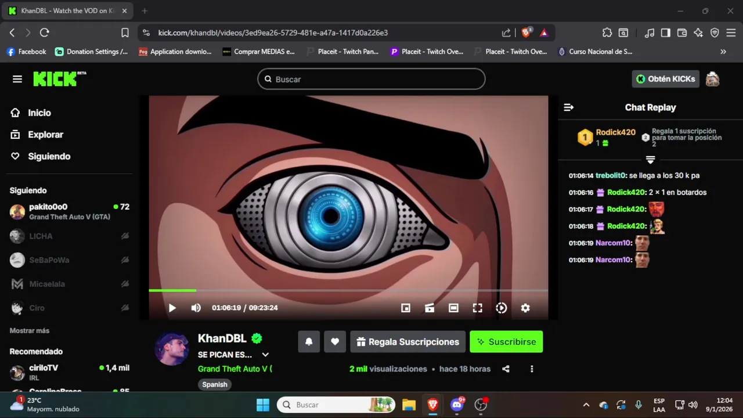Image resolution: width=743 pixels, height=418 pixels.
Task: Open the Grand Theft Auto V category link
Action: [x=235, y=369]
